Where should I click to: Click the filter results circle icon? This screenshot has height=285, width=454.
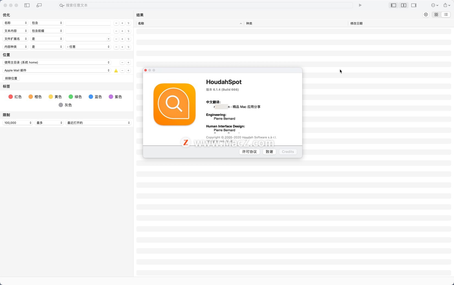click(x=426, y=15)
